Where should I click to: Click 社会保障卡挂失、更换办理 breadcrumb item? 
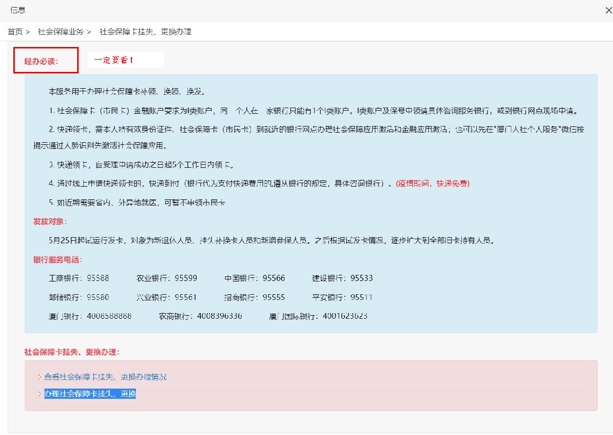(145, 32)
